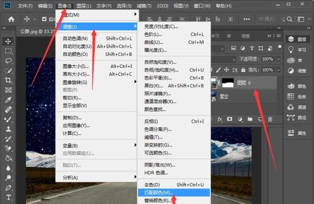Select the Frame tool
314x204 pixels.
(8, 90)
